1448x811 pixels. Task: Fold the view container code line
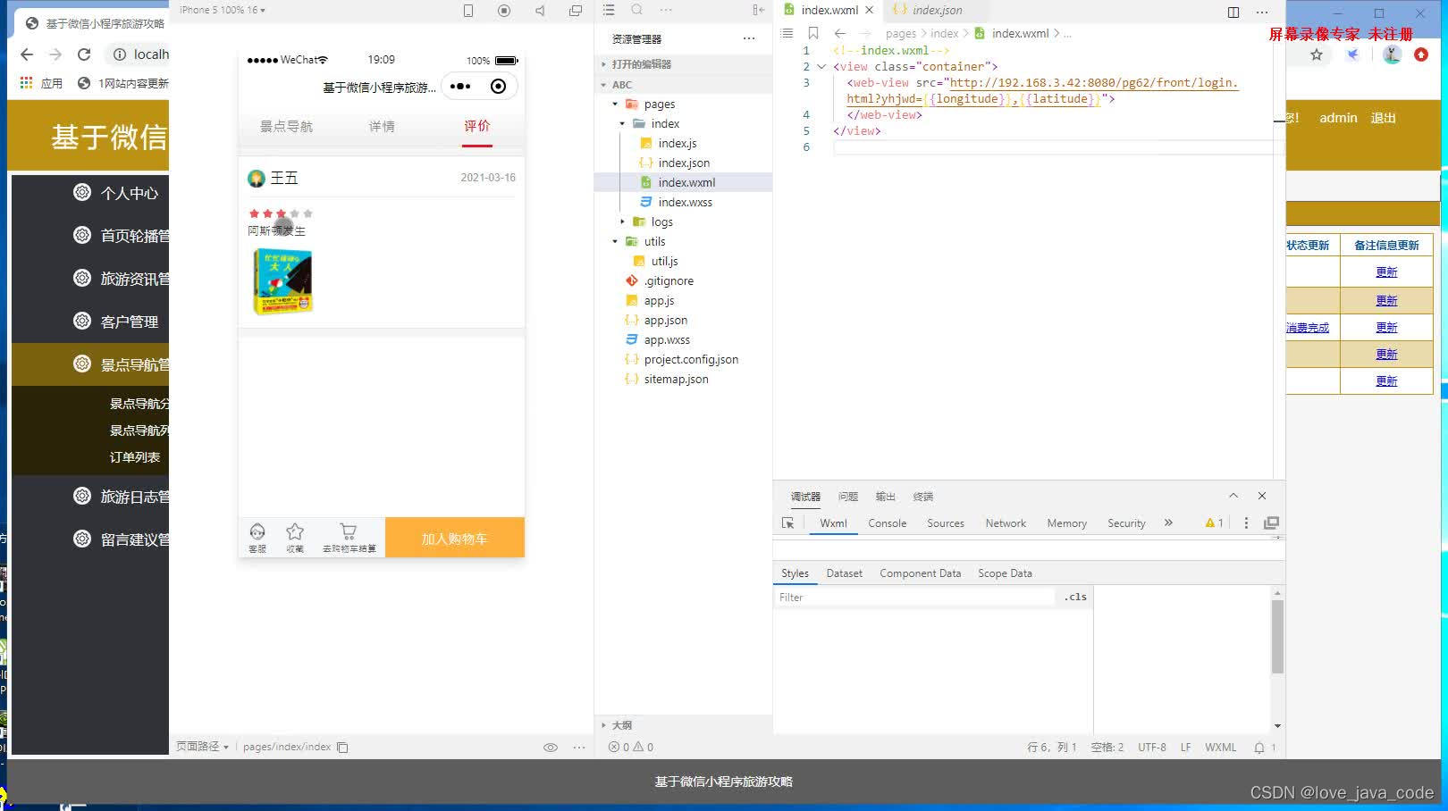(x=821, y=66)
